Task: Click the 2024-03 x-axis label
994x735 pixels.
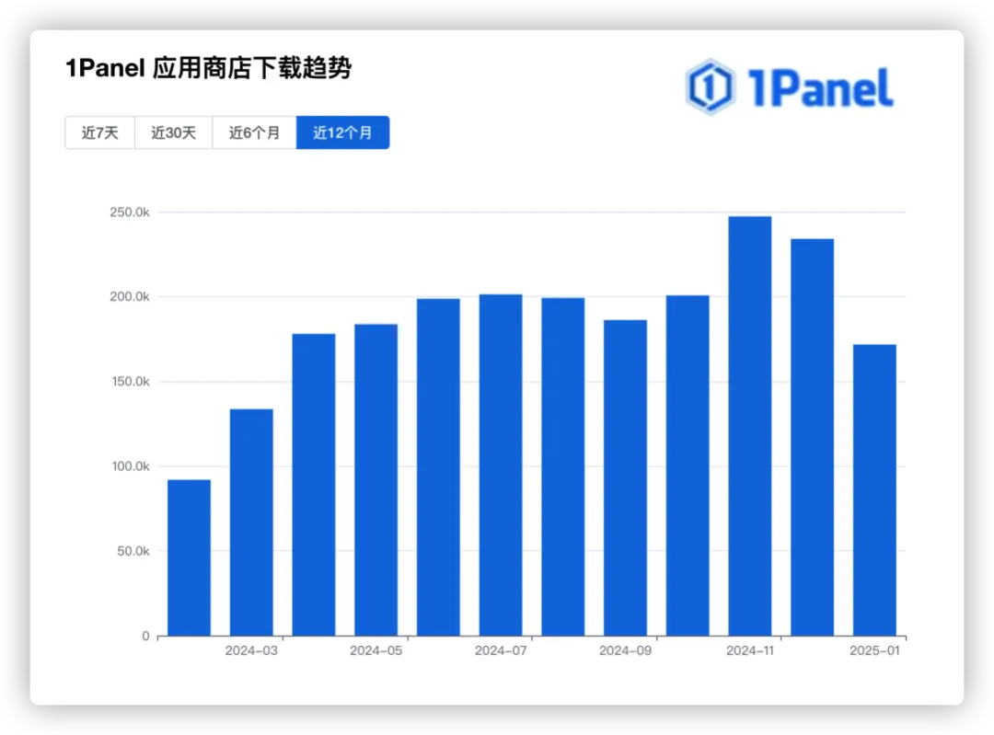Action: [x=251, y=650]
